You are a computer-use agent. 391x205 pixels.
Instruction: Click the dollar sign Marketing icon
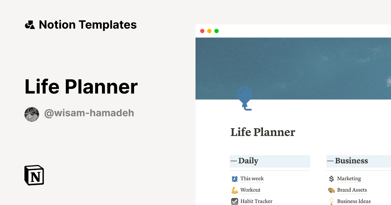coord(331,179)
